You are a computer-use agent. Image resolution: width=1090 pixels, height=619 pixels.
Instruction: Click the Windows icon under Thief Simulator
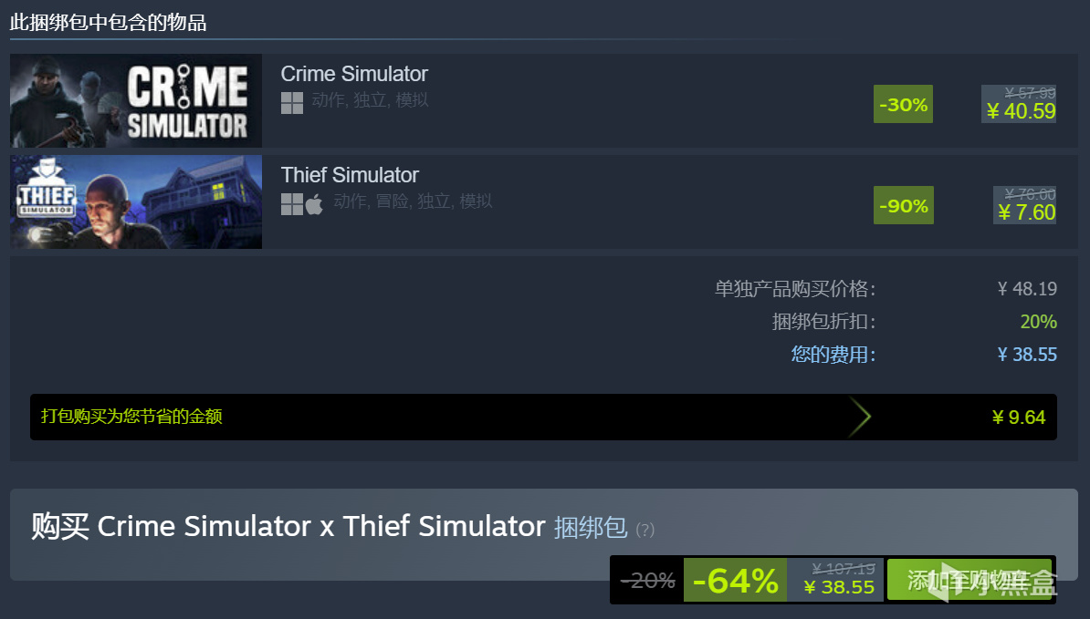(292, 204)
